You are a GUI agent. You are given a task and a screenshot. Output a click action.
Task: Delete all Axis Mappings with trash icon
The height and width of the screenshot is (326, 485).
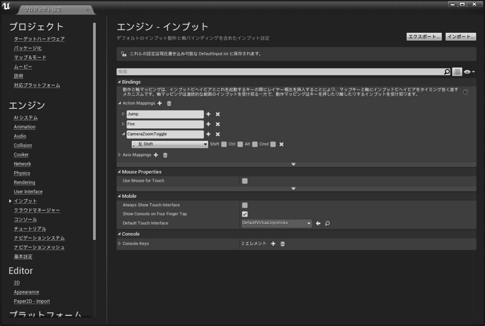point(165,155)
